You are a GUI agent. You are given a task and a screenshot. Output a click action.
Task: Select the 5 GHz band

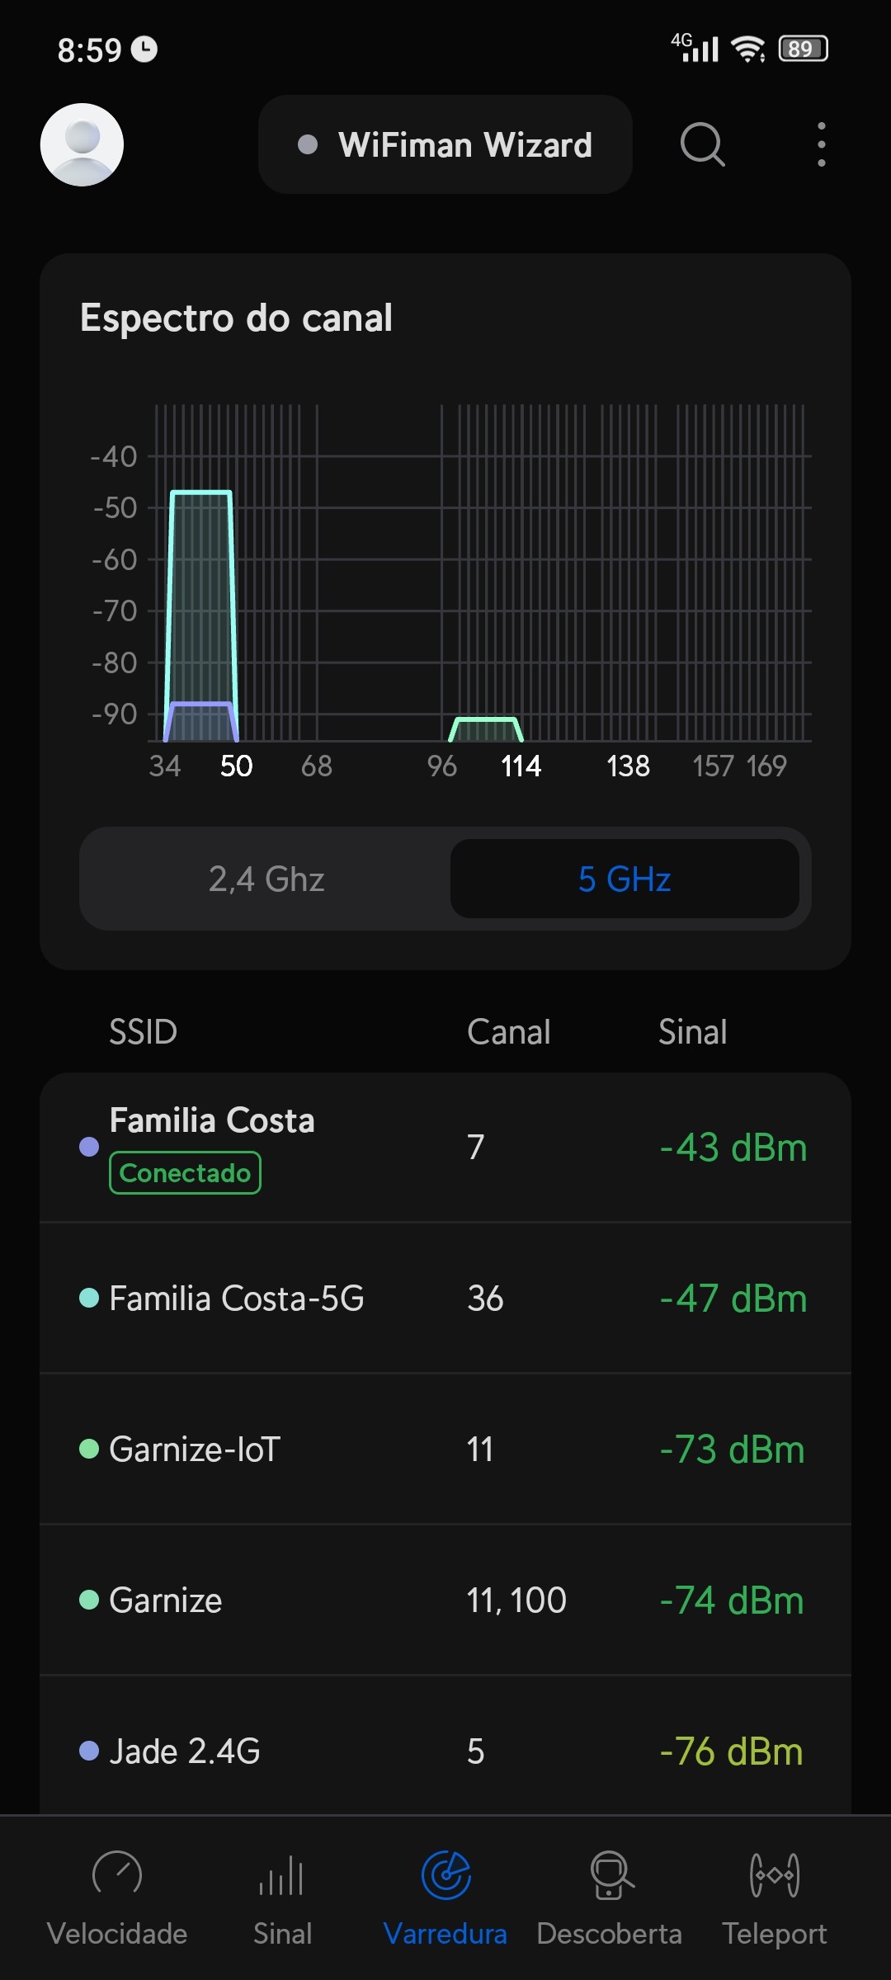(625, 879)
